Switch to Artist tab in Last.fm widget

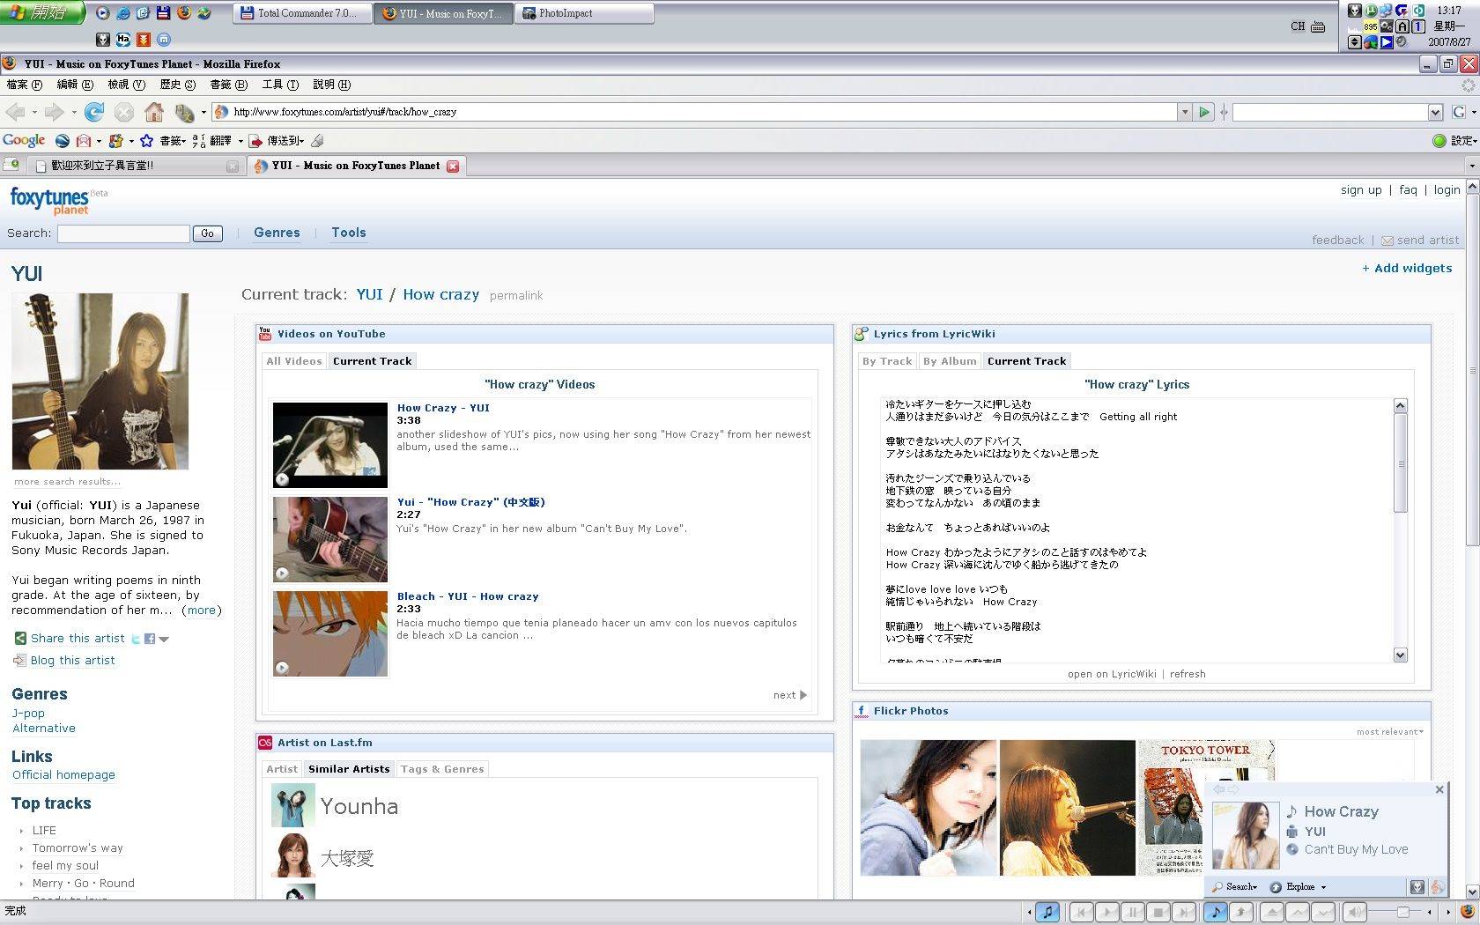tap(282, 769)
